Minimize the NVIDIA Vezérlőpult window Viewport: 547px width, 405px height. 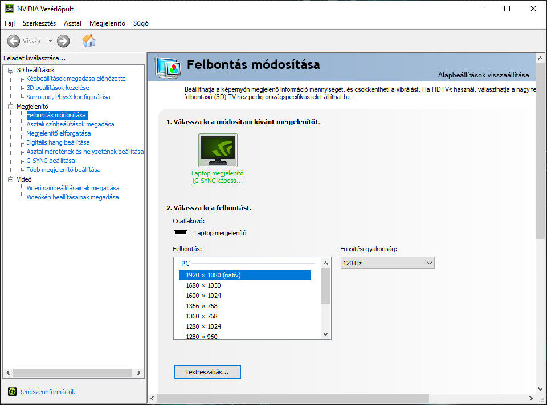482,9
